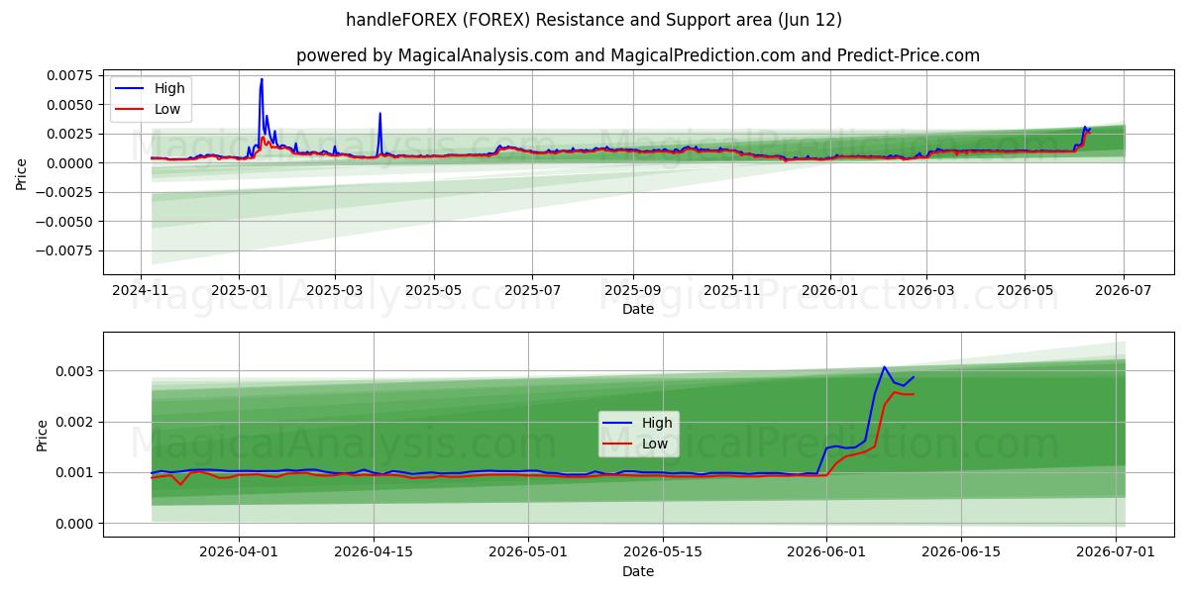Click the top chart x-axis label '2025-09'
Screen dimensions: 1189x594
pos(632,292)
